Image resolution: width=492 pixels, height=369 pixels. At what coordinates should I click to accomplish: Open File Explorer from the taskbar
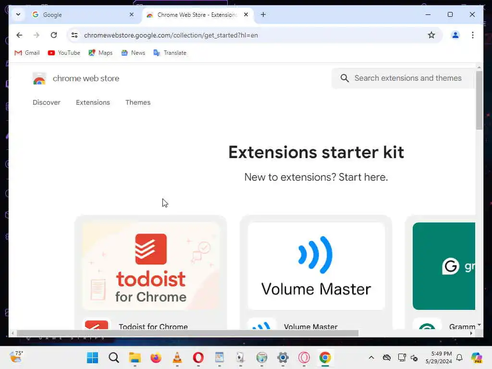coord(135,357)
